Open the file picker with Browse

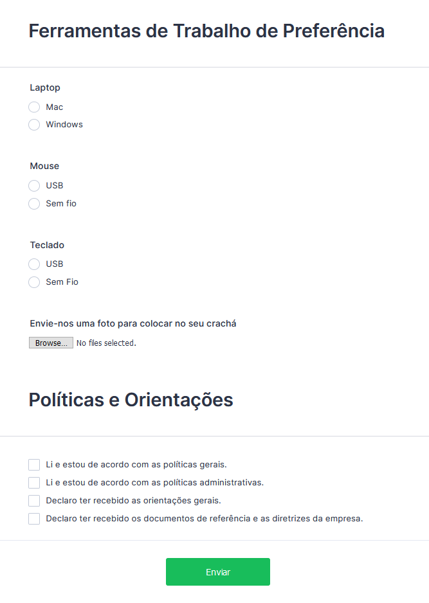coord(51,343)
